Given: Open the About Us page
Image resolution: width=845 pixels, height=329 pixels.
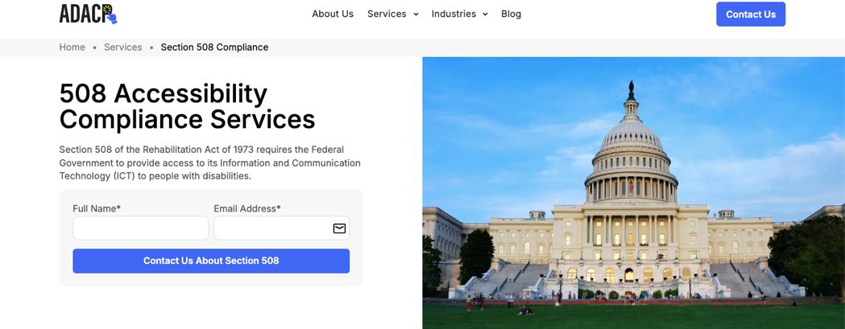Looking at the screenshot, I should point(333,14).
